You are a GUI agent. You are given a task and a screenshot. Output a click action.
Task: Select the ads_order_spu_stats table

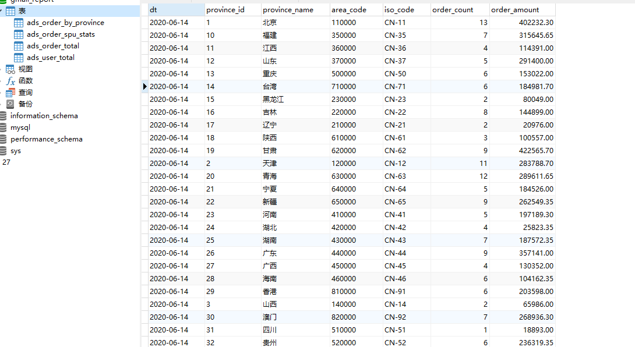[61, 34]
